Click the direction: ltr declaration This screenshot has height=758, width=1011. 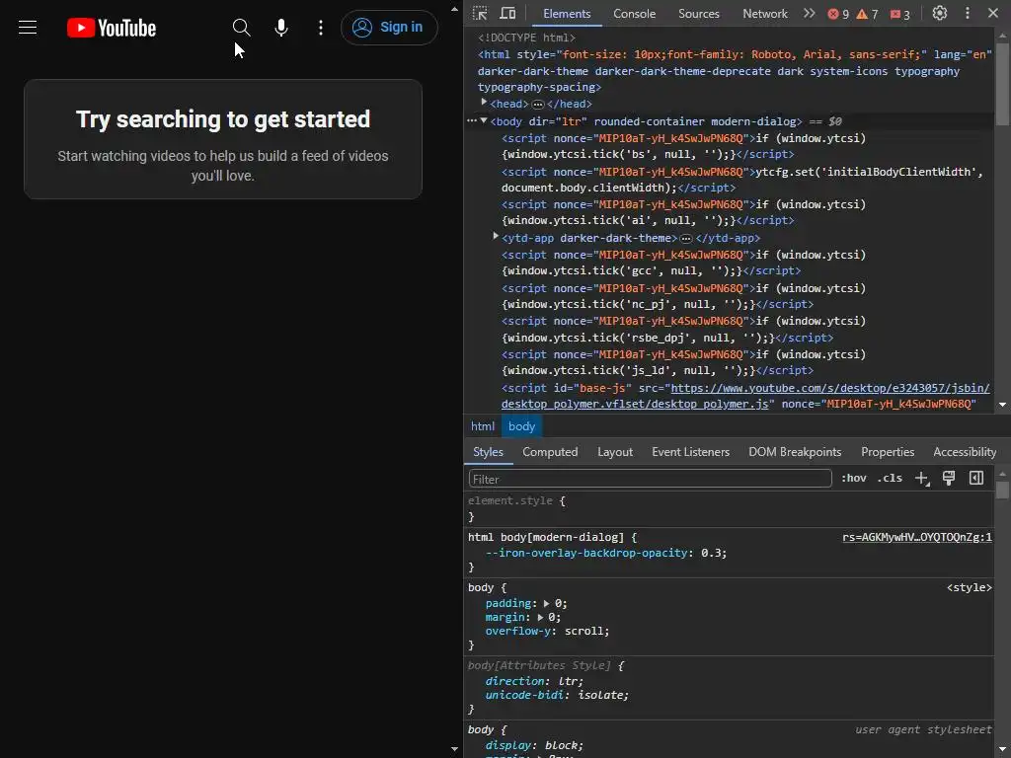tap(534, 681)
